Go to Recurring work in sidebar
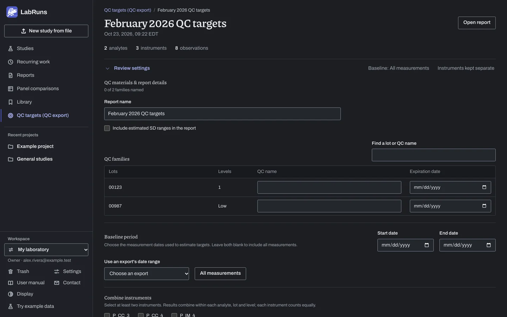 [x=46, y=62]
